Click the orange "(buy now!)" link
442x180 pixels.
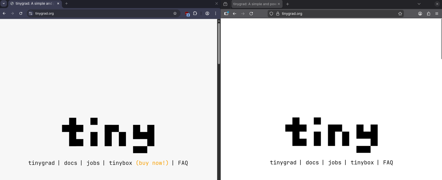[152, 163]
